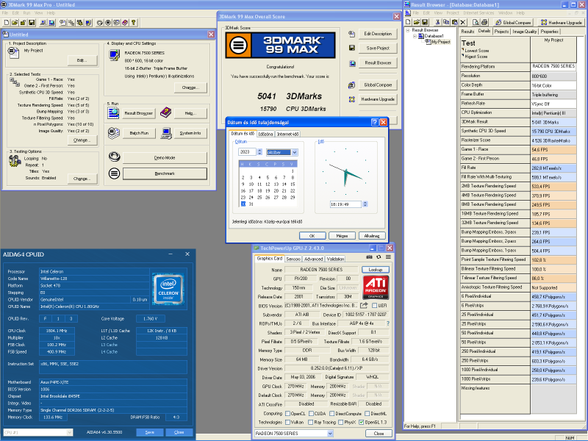The image size is (588, 441).
Task: Click GPU-Z screenshot camera icon
Action: click(x=370, y=257)
